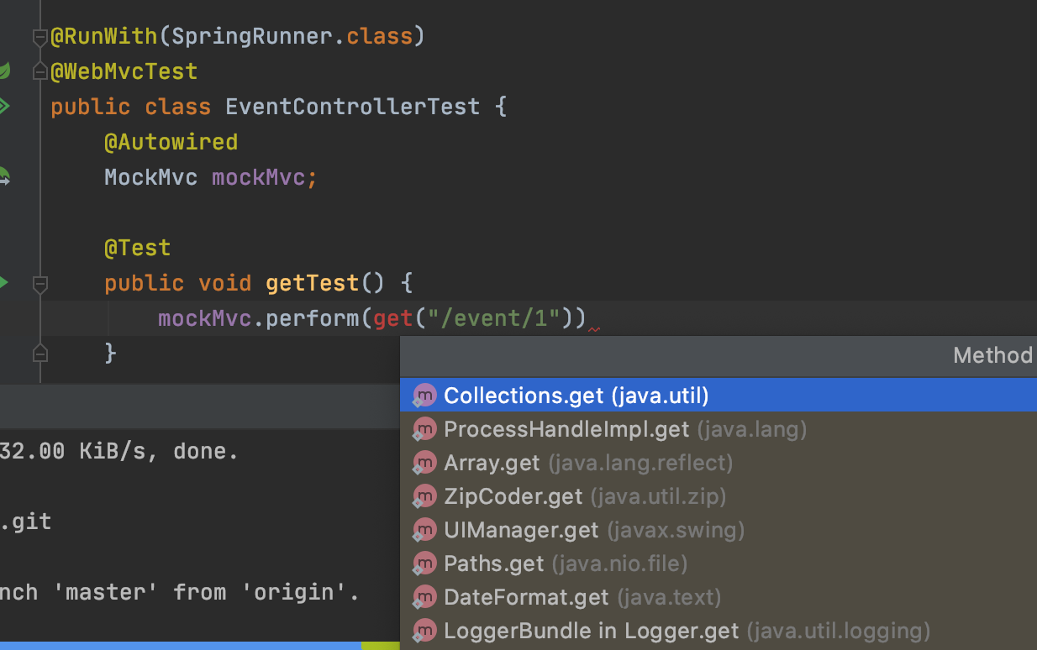Collapse the code using the fold arrow at @RunWith
1037x650 pixels.
tap(39, 36)
